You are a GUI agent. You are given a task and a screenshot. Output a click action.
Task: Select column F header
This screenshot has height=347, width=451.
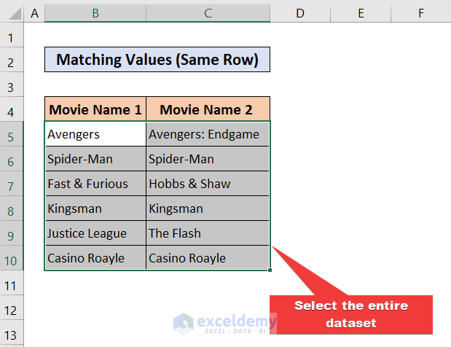click(x=421, y=12)
